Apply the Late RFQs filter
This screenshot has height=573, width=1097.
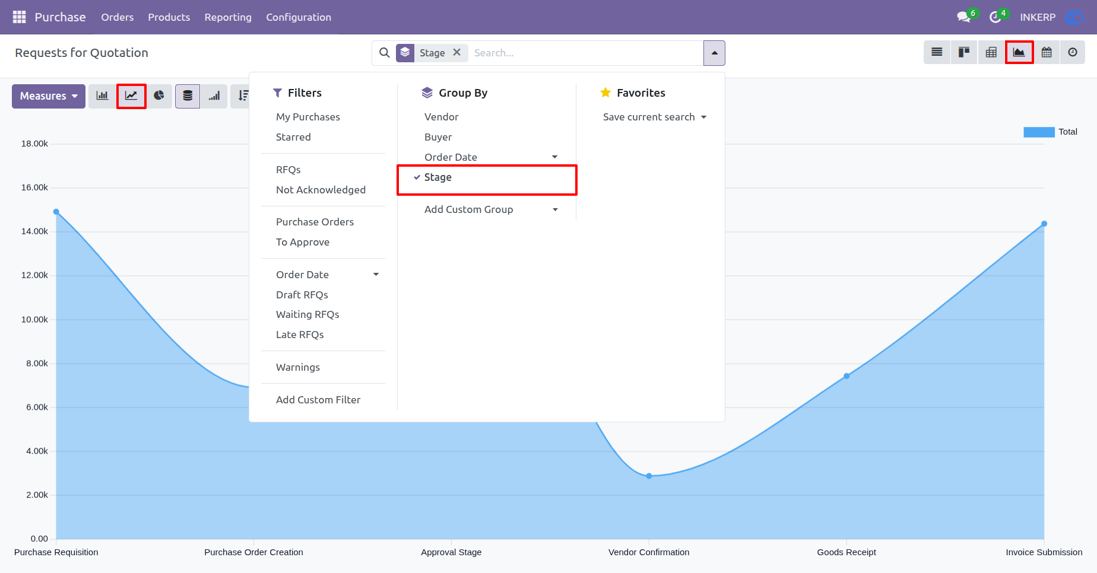(300, 335)
